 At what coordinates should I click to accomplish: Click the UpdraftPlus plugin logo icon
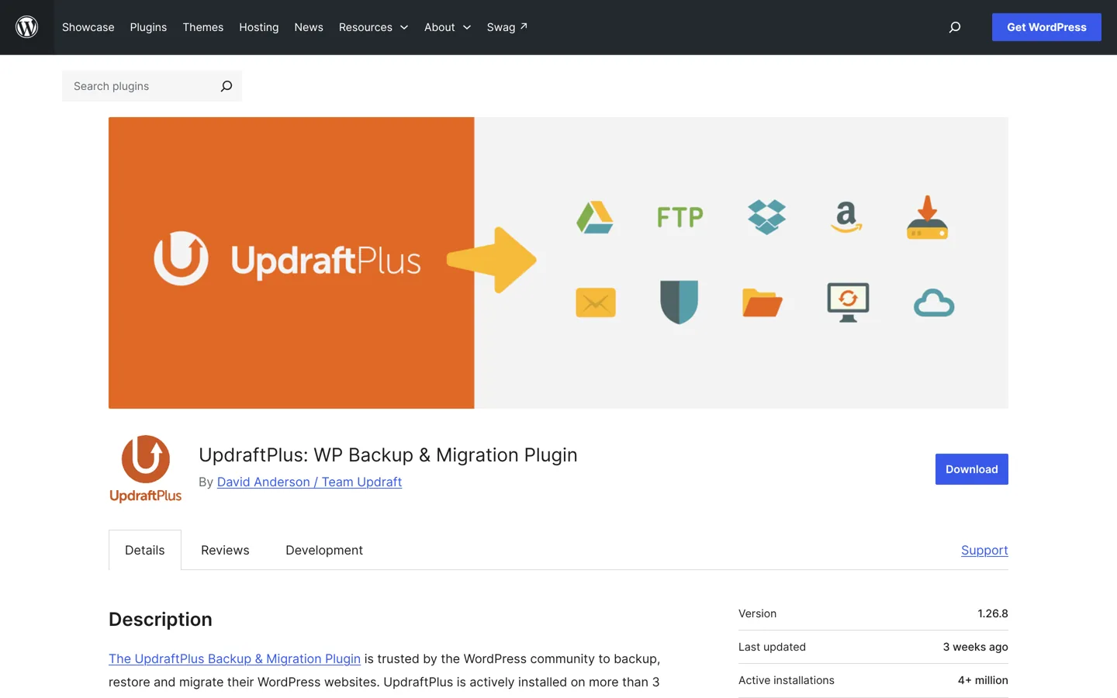pos(145,468)
